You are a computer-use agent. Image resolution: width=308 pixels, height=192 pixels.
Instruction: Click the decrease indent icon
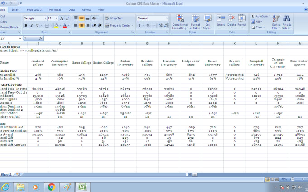coord(94,25)
